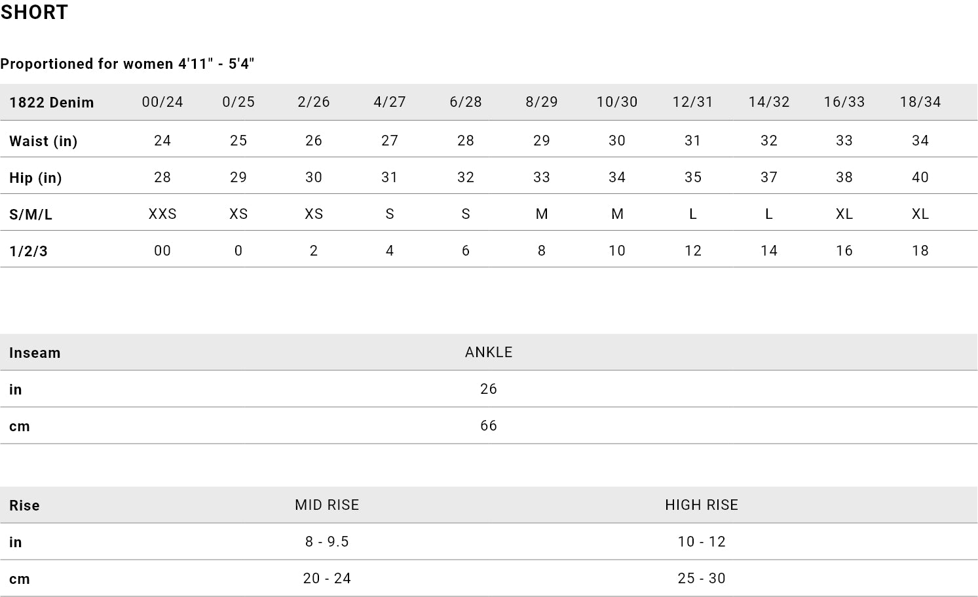Click the 1/2/3 row label

[28, 251]
